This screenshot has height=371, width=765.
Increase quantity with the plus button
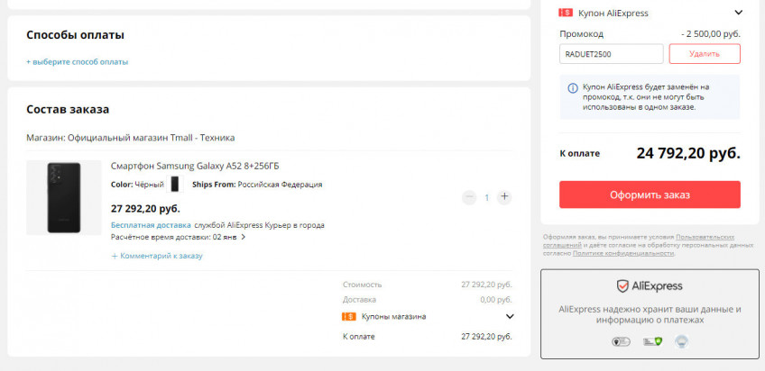coord(504,196)
